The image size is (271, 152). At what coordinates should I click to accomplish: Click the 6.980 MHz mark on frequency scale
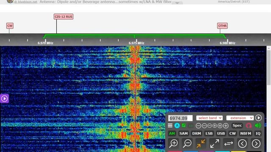tap(227, 43)
